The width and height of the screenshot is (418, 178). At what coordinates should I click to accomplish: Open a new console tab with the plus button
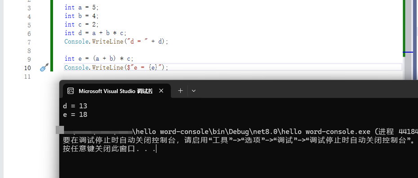[181, 91]
